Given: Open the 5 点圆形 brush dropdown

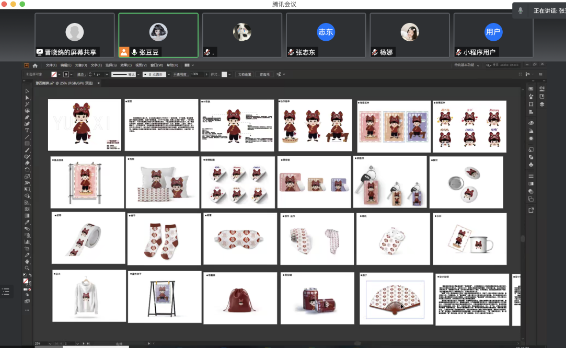Looking at the screenshot, I should (x=168, y=75).
